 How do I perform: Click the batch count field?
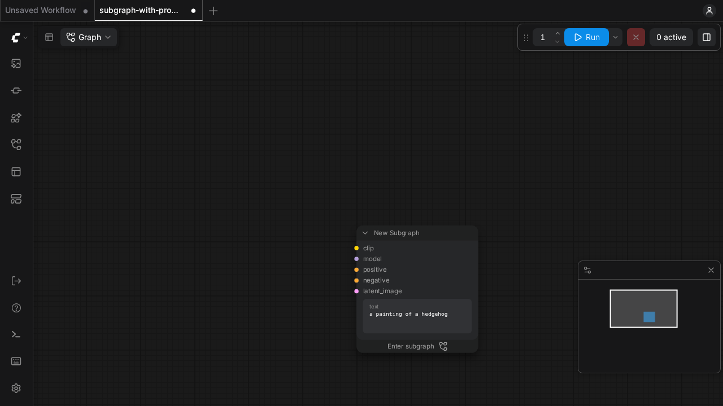[543, 37]
